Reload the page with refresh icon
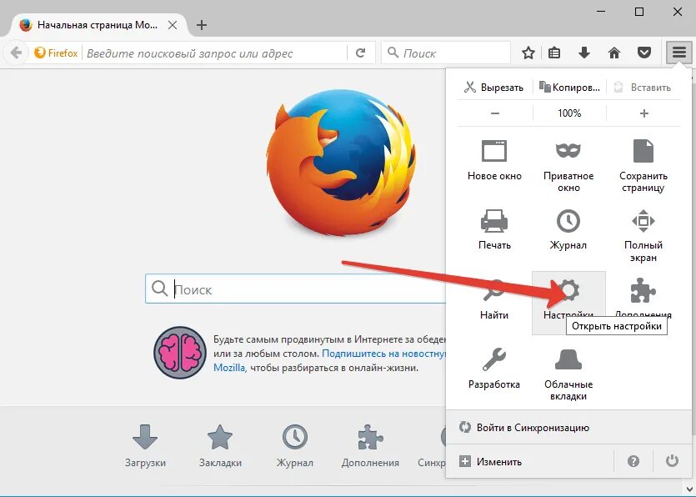This screenshot has height=497, width=696. (x=360, y=53)
